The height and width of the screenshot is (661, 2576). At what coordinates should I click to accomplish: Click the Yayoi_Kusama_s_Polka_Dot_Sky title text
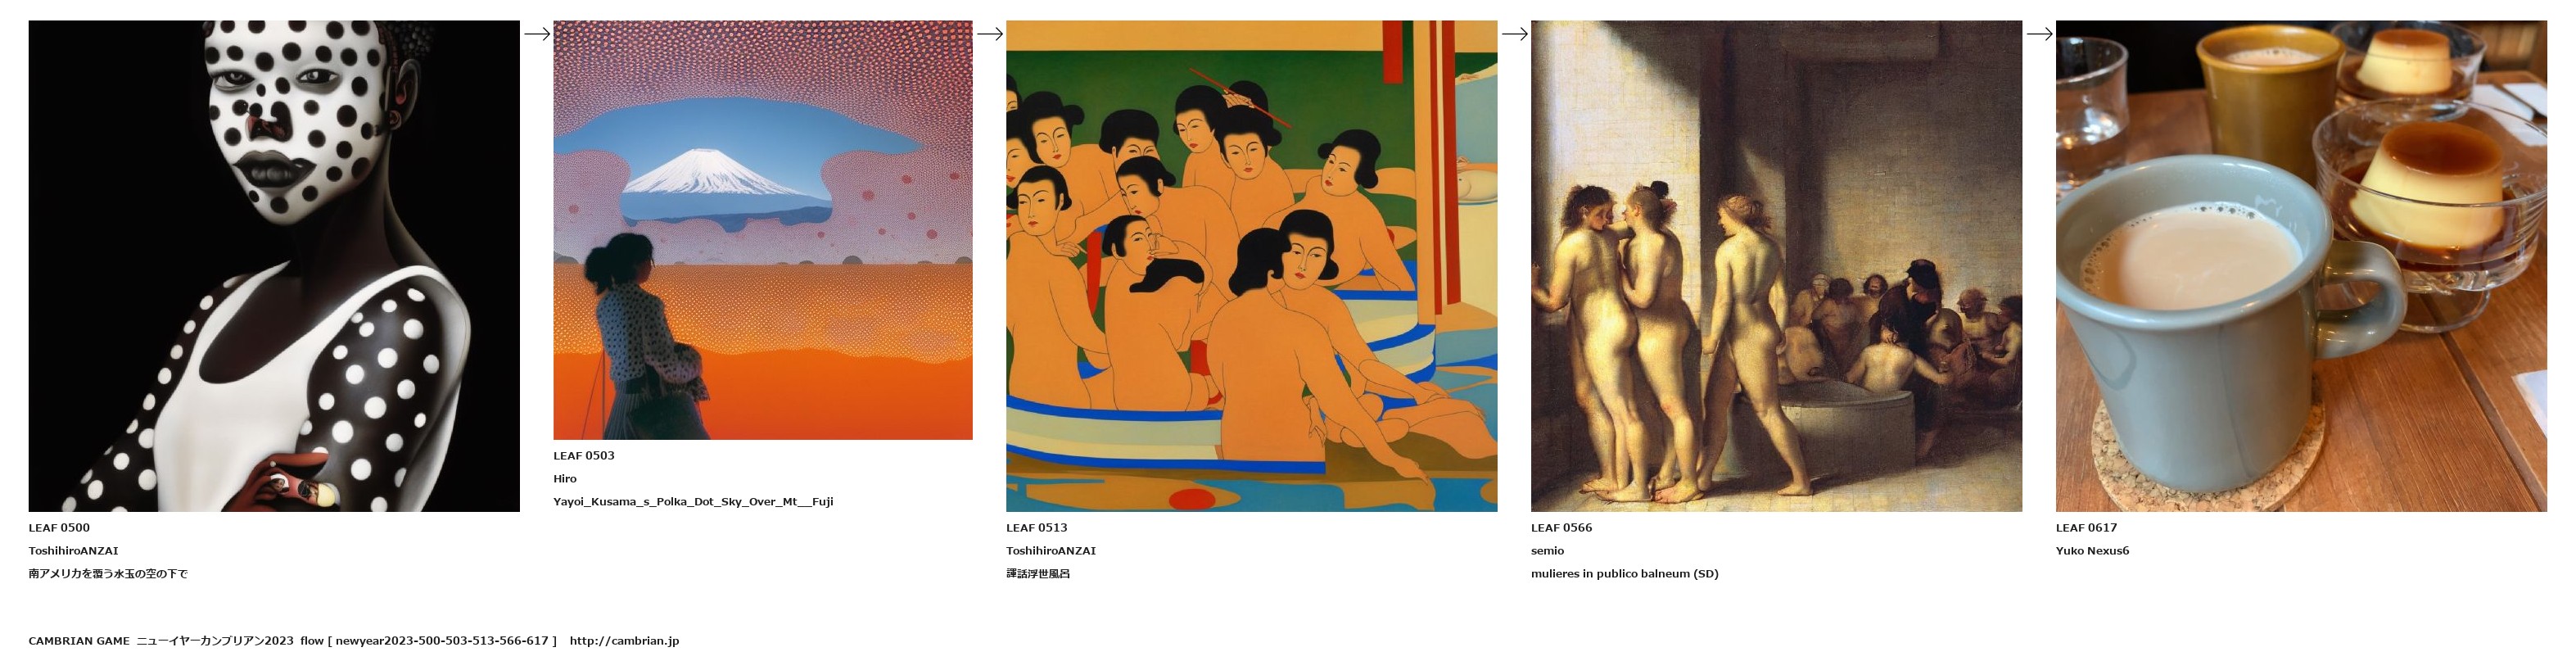click(x=693, y=502)
